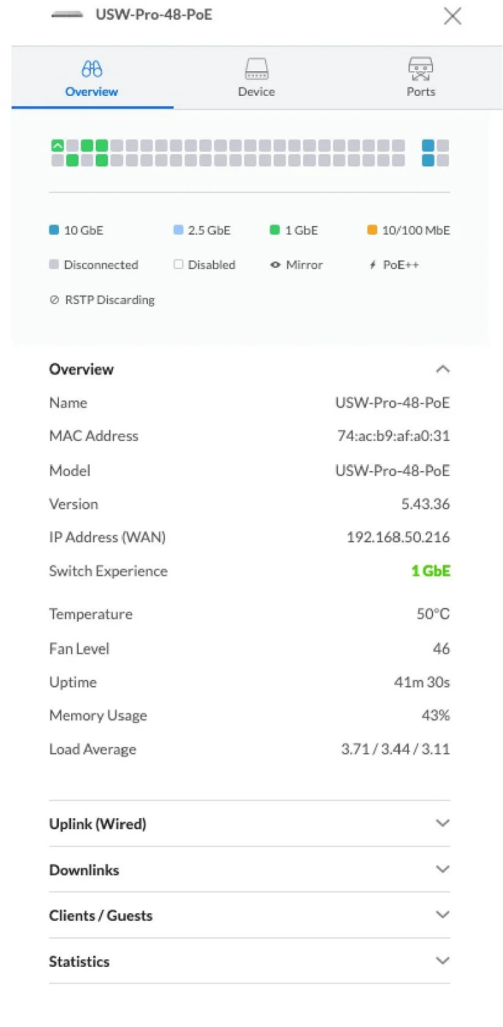Viewport: 503px width, 1027px height.
Task: Click the switch device thumbnail in the header
Action: [x=67, y=15]
